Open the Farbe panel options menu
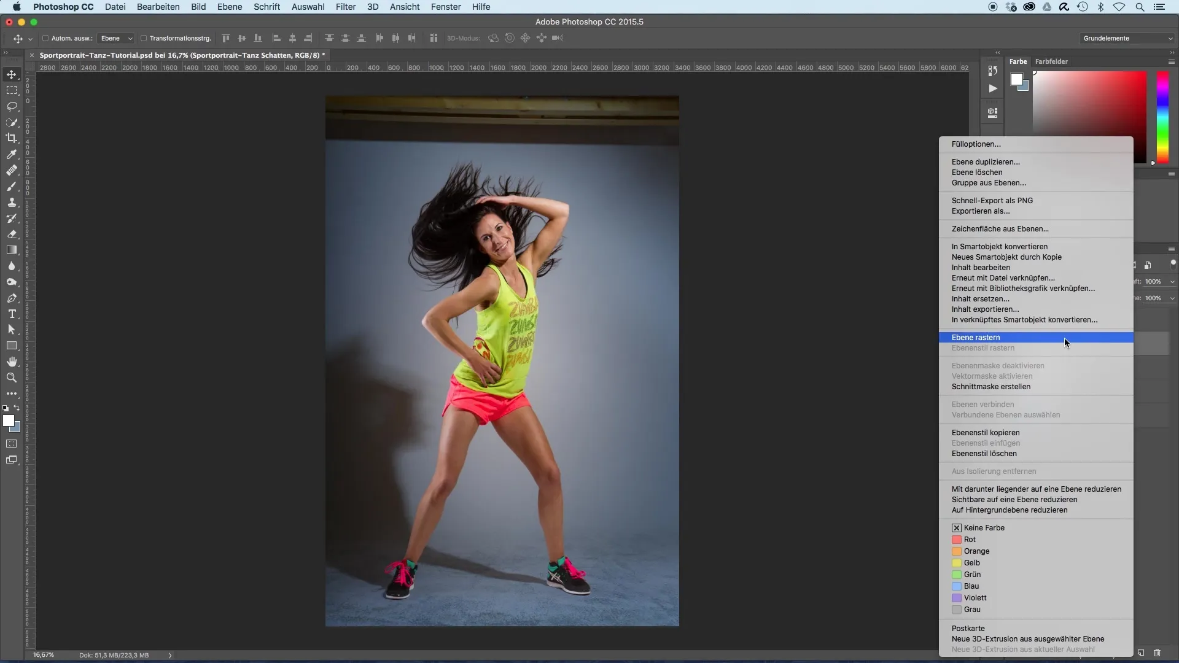The height and width of the screenshot is (663, 1179). pyautogui.click(x=1171, y=61)
